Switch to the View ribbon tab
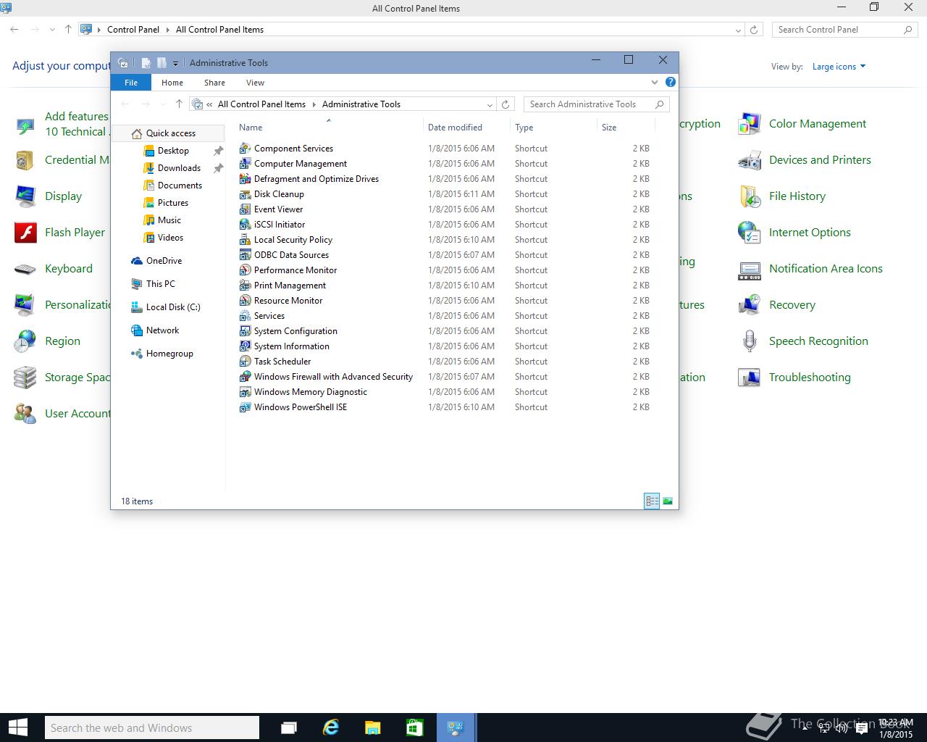Screen dimensions: 927x742 [255, 83]
